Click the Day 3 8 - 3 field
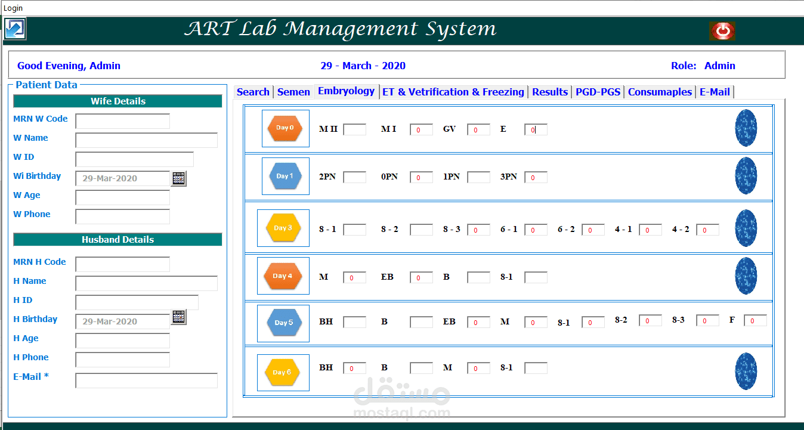 479,230
